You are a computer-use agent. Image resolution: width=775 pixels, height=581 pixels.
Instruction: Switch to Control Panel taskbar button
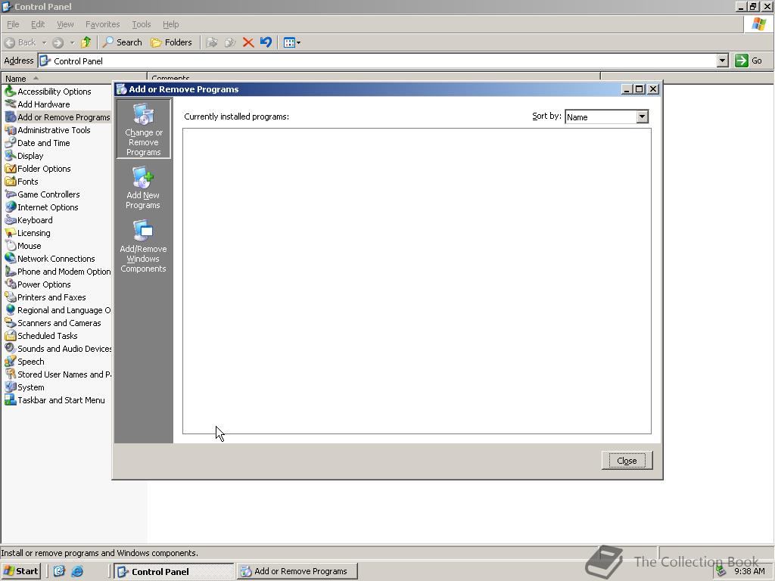coord(174,571)
